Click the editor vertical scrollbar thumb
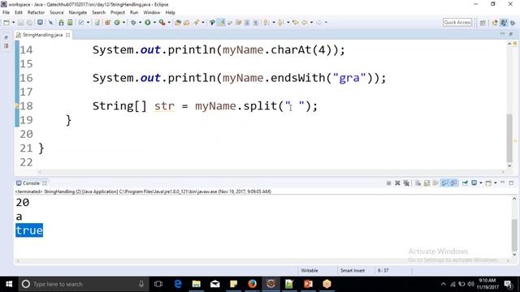 coord(509,137)
